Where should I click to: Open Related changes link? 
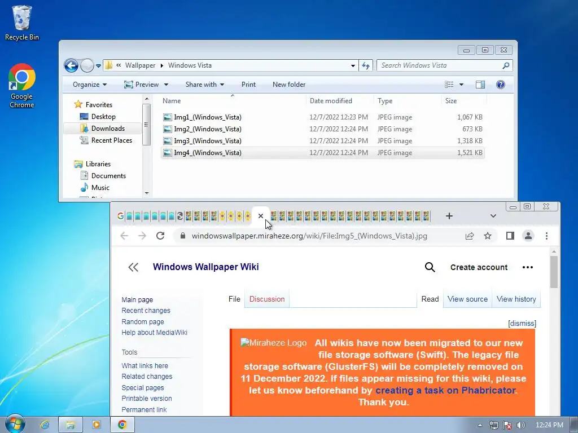point(147,376)
